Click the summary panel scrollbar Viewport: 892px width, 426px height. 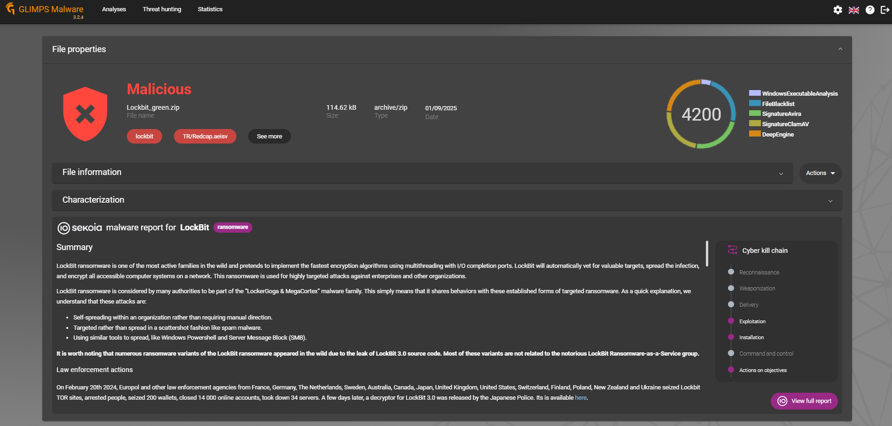point(707,253)
